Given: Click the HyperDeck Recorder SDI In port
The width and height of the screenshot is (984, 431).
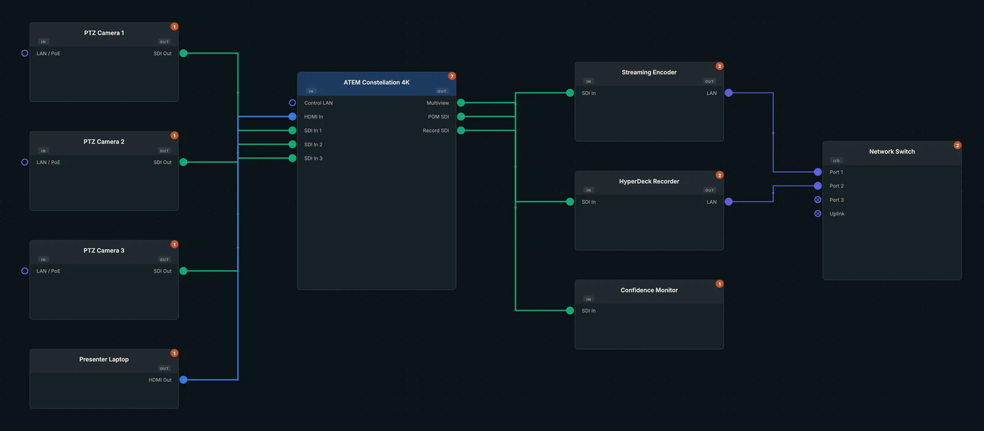Looking at the screenshot, I should (569, 201).
